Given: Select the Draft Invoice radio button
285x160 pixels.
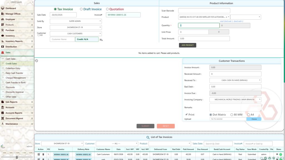Looking at the screenshot, I should (81, 9).
